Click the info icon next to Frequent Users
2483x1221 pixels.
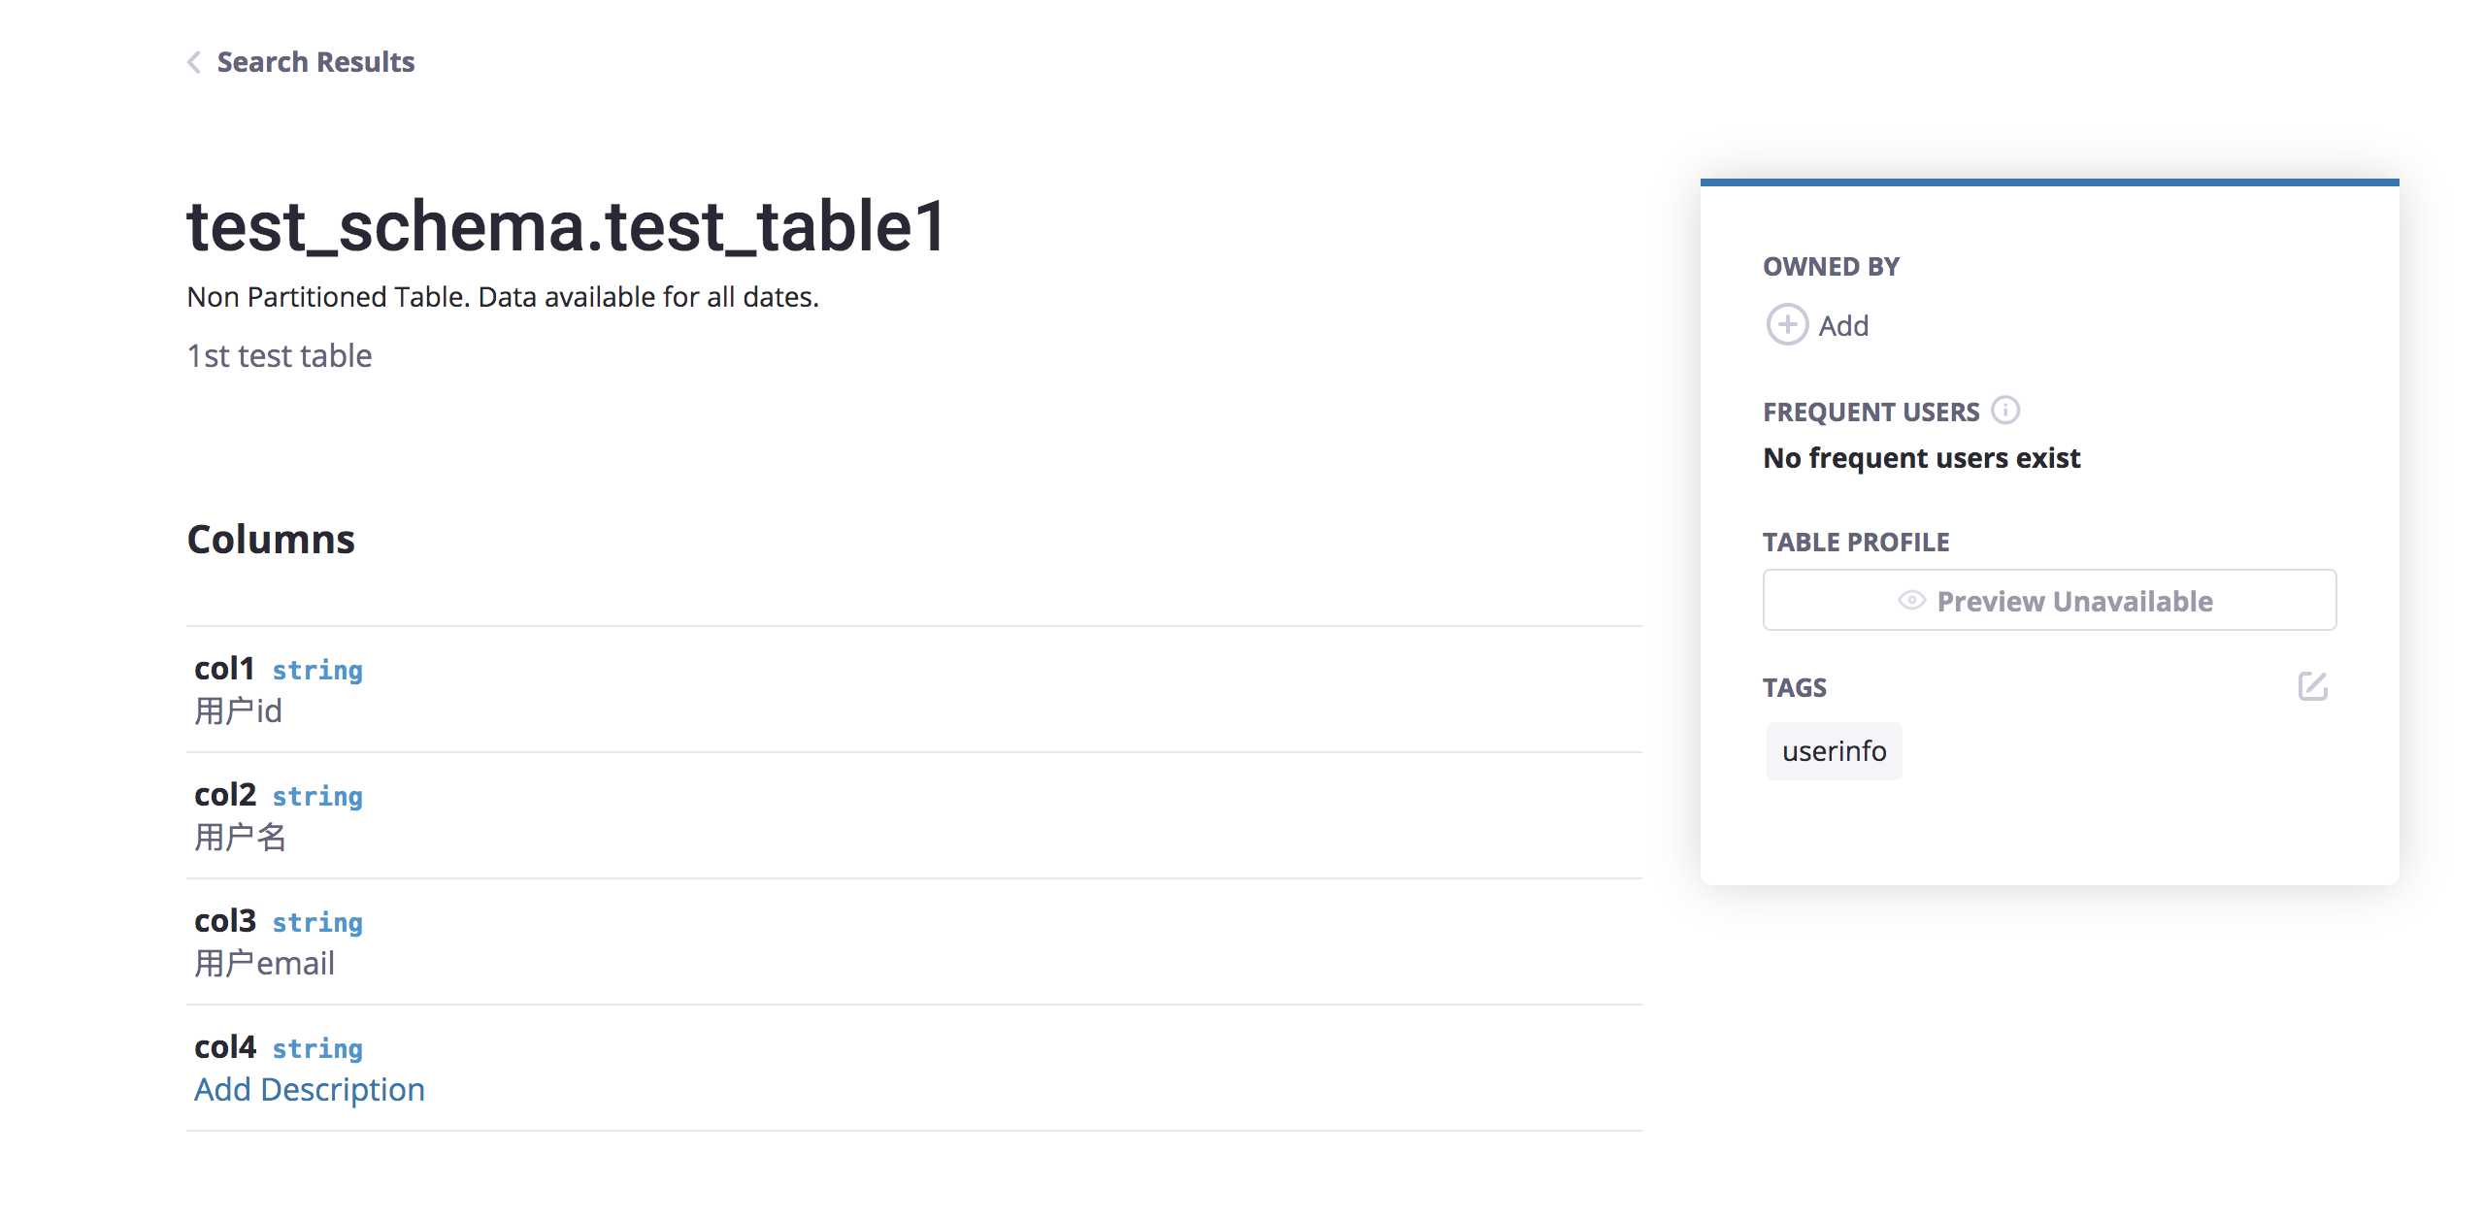coord(2005,411)
